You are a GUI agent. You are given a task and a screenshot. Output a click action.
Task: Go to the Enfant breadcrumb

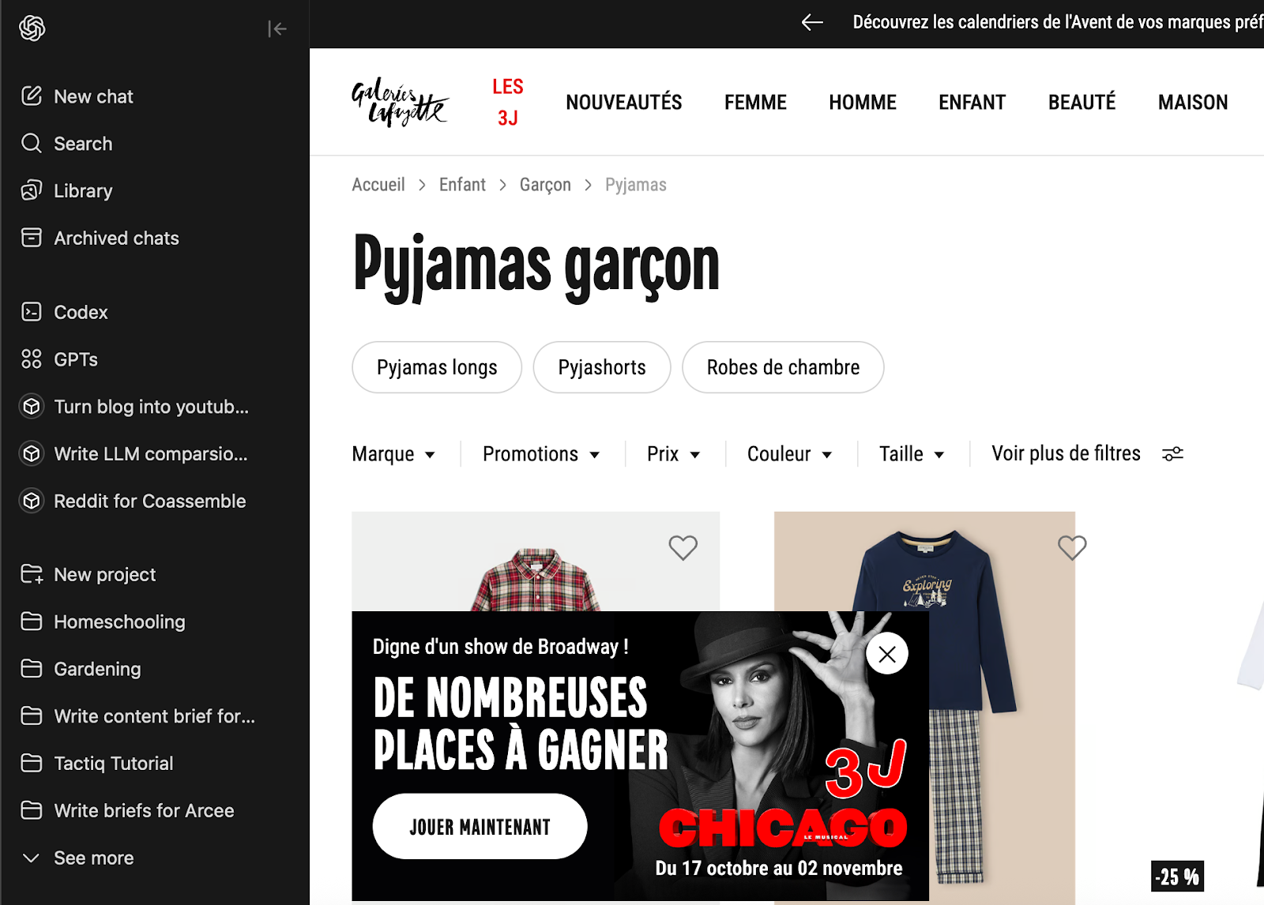point(462,185)
